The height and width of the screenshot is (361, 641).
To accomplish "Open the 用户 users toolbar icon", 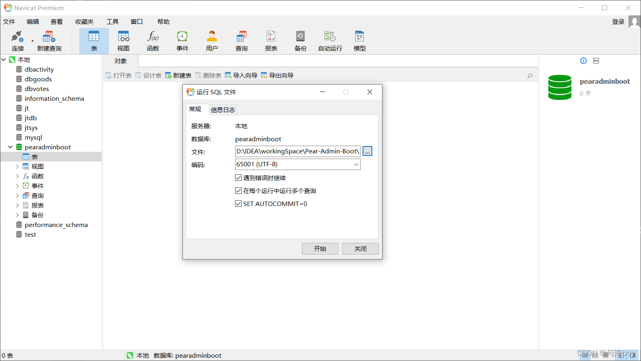I will pyautogui.click(x=212, y=41).
